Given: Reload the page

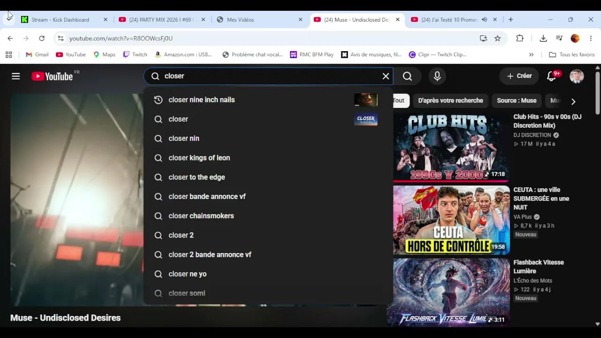Looking at the screenshot, I should 42,38.
